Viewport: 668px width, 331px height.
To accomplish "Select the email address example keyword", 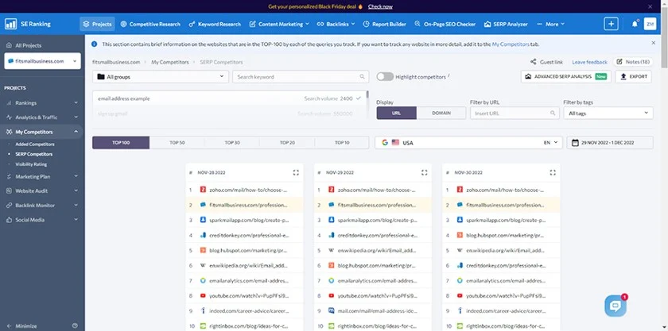I will click(229, 98).
